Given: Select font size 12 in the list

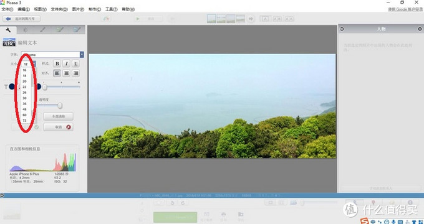Looking at the screenshot, I should tap(26, 64).
